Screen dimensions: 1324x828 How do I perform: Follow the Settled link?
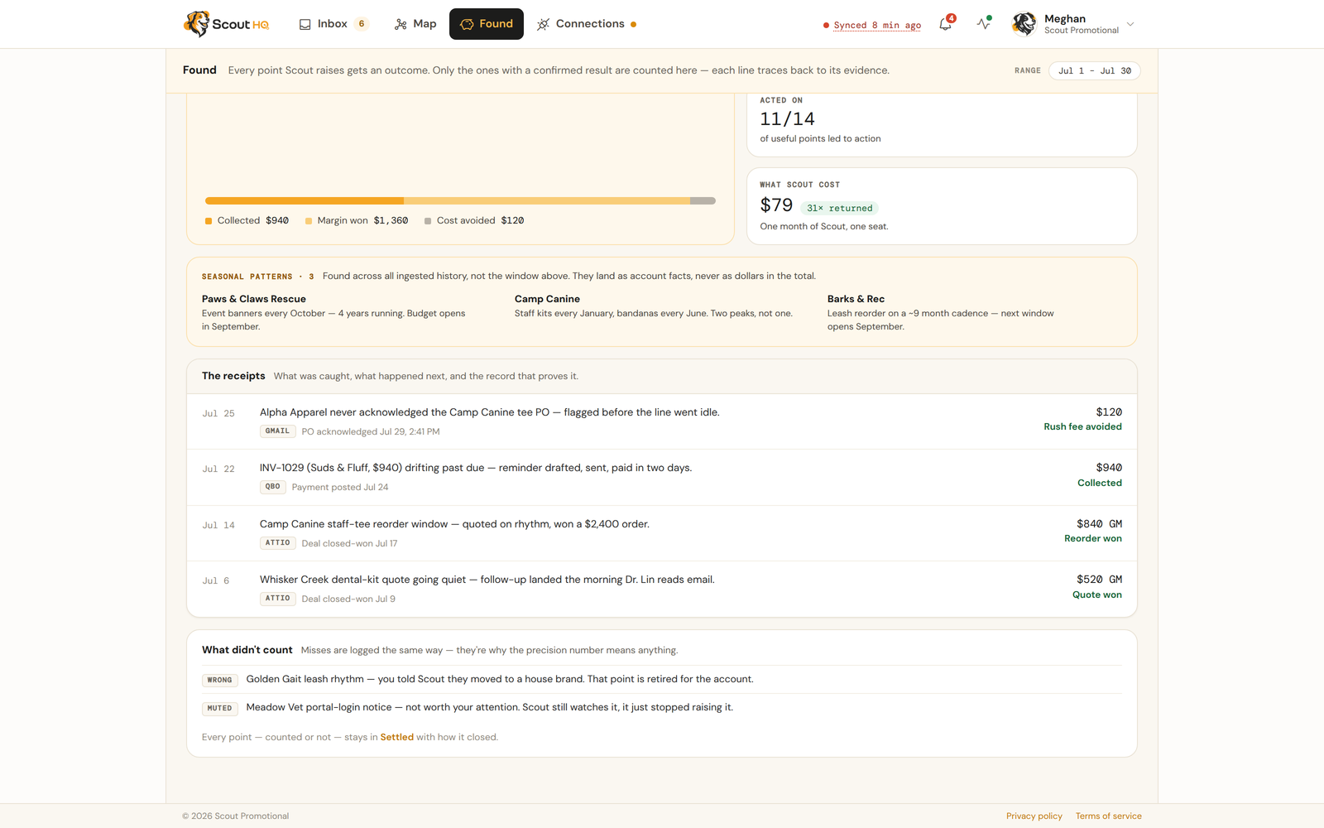(396, 738)
